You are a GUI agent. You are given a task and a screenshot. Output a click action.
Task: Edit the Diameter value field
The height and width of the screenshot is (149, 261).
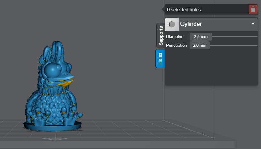click(x=200, y=36)
